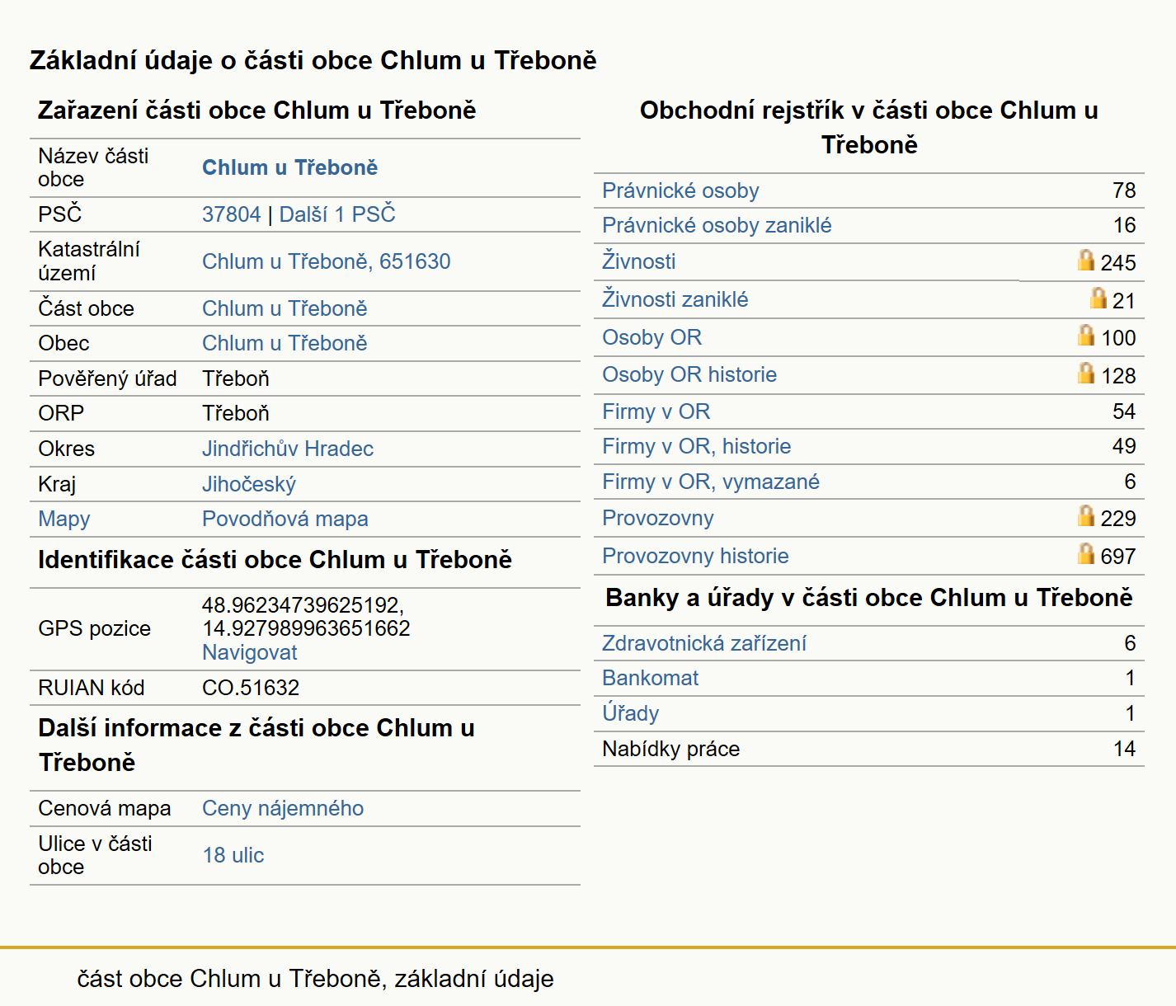Click the lock icon by Provozovny historie 697
Viewport: 1176px width, 1006px height.
tap(1086, 554)
